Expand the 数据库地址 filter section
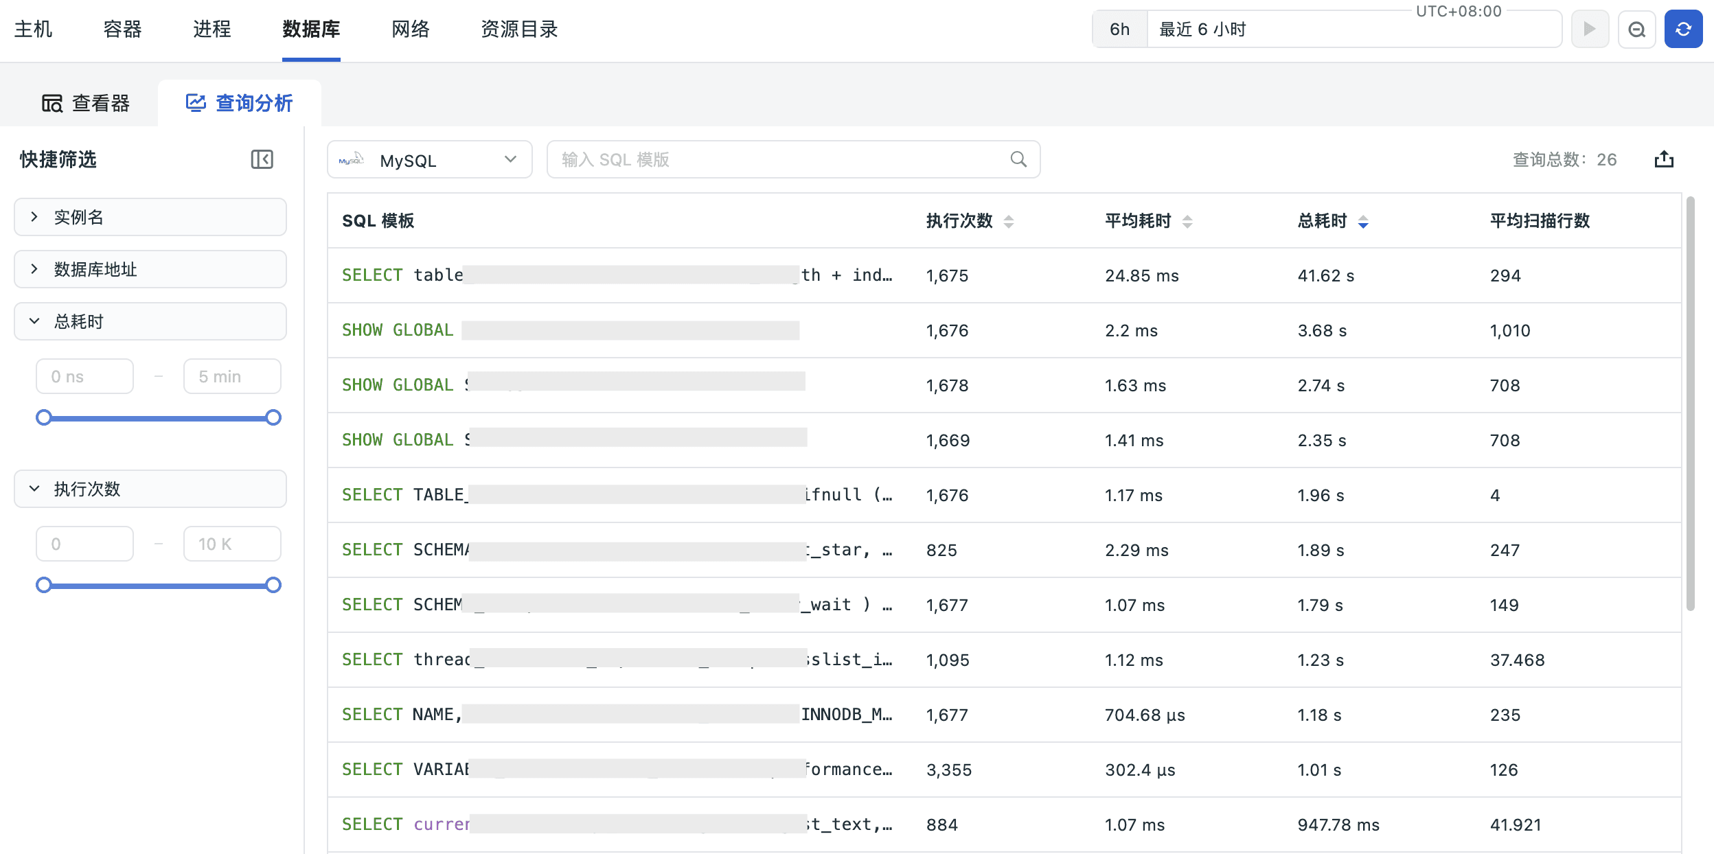 coord(150,269)
